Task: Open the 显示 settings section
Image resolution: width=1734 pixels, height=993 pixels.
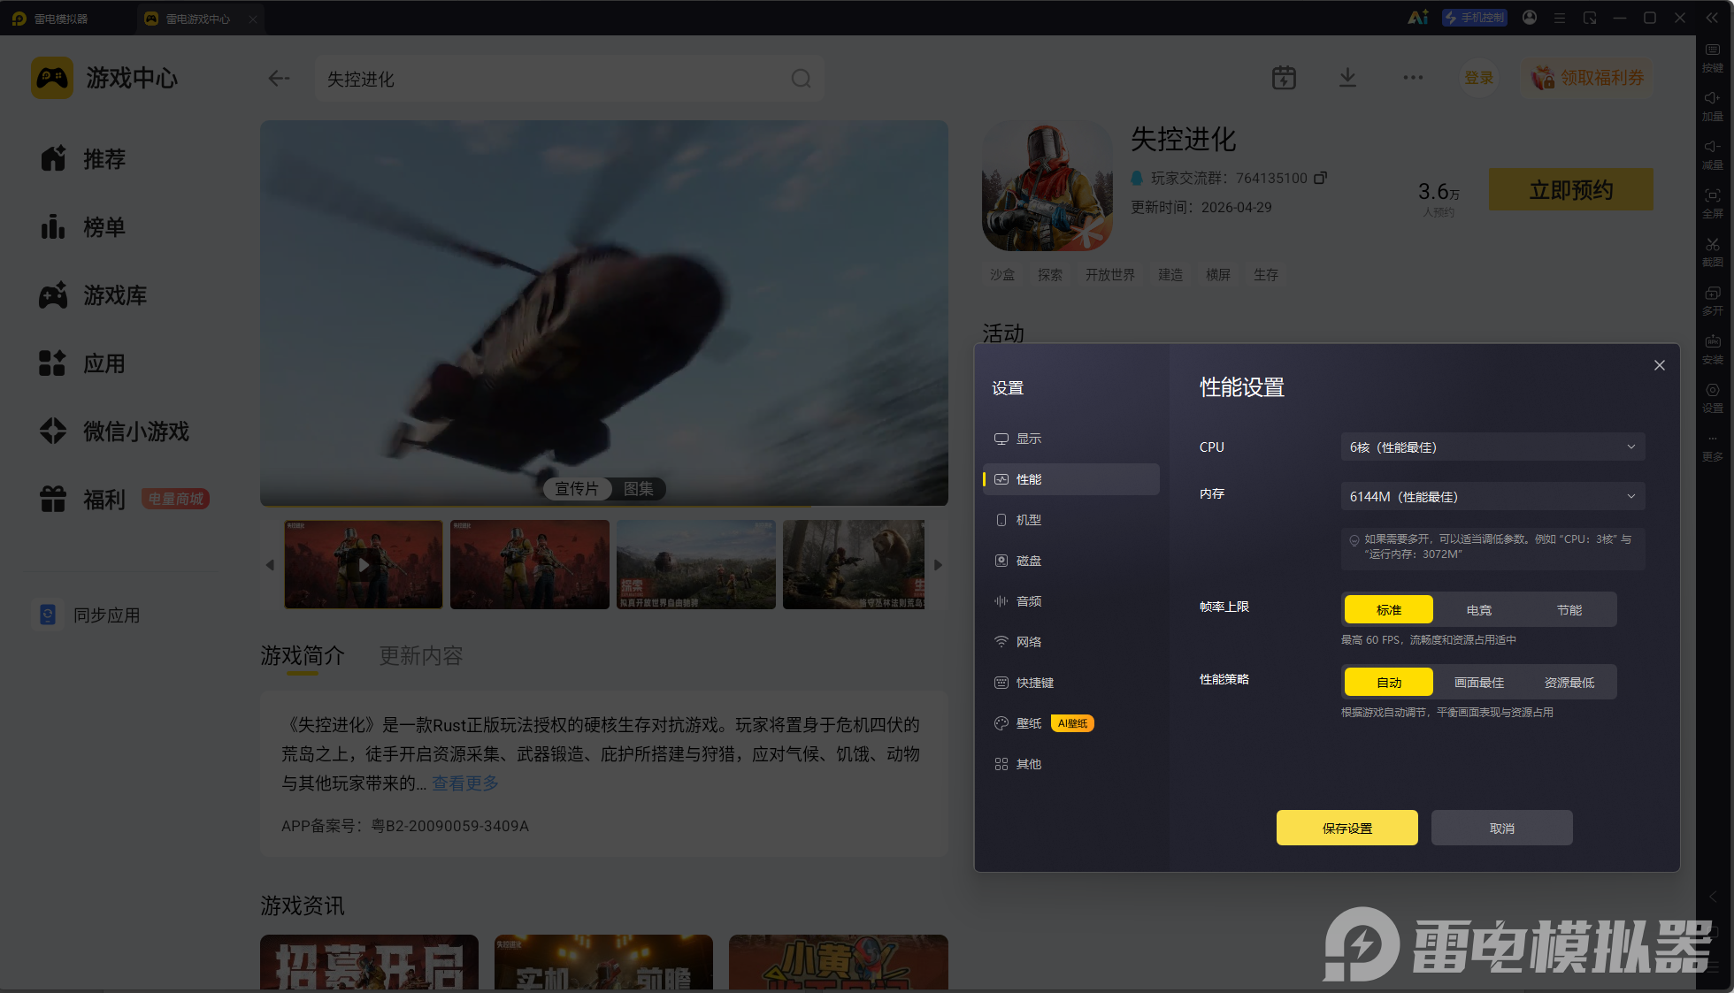Action: point(1071,439)
